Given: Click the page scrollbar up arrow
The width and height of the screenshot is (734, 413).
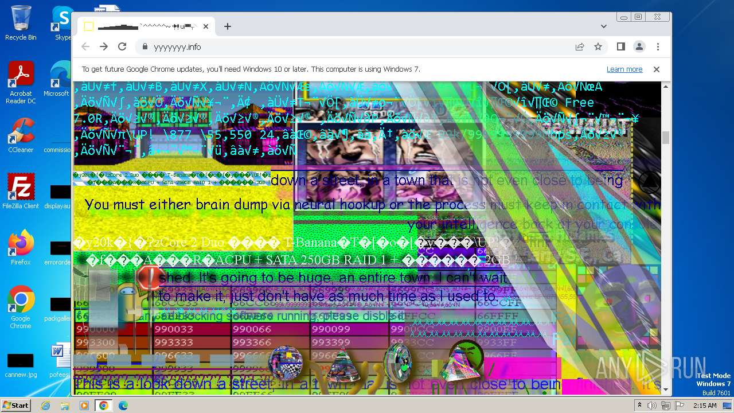Looking at the screenshot, I should coord(666,87).
